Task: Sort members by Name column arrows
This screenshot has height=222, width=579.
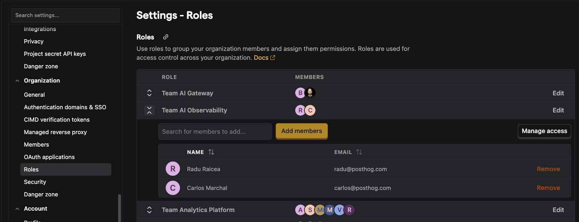Action: click(x=211, y=152)
